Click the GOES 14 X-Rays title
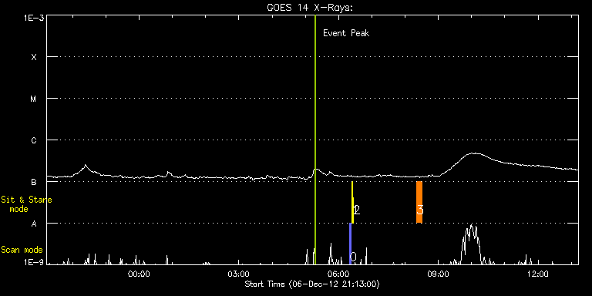Viewport: 592px width, 296px height. pos(310,8)
